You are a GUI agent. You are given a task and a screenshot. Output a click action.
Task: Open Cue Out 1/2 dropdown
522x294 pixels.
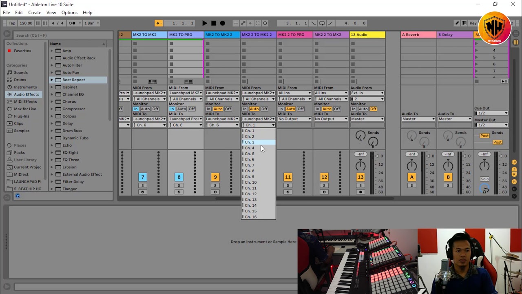pyautogui.click(x=491, y=114)
